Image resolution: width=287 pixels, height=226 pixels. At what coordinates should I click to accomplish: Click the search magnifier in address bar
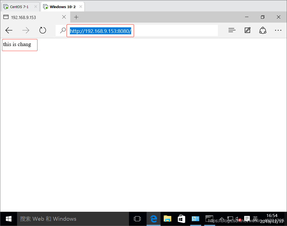(63, 30)
